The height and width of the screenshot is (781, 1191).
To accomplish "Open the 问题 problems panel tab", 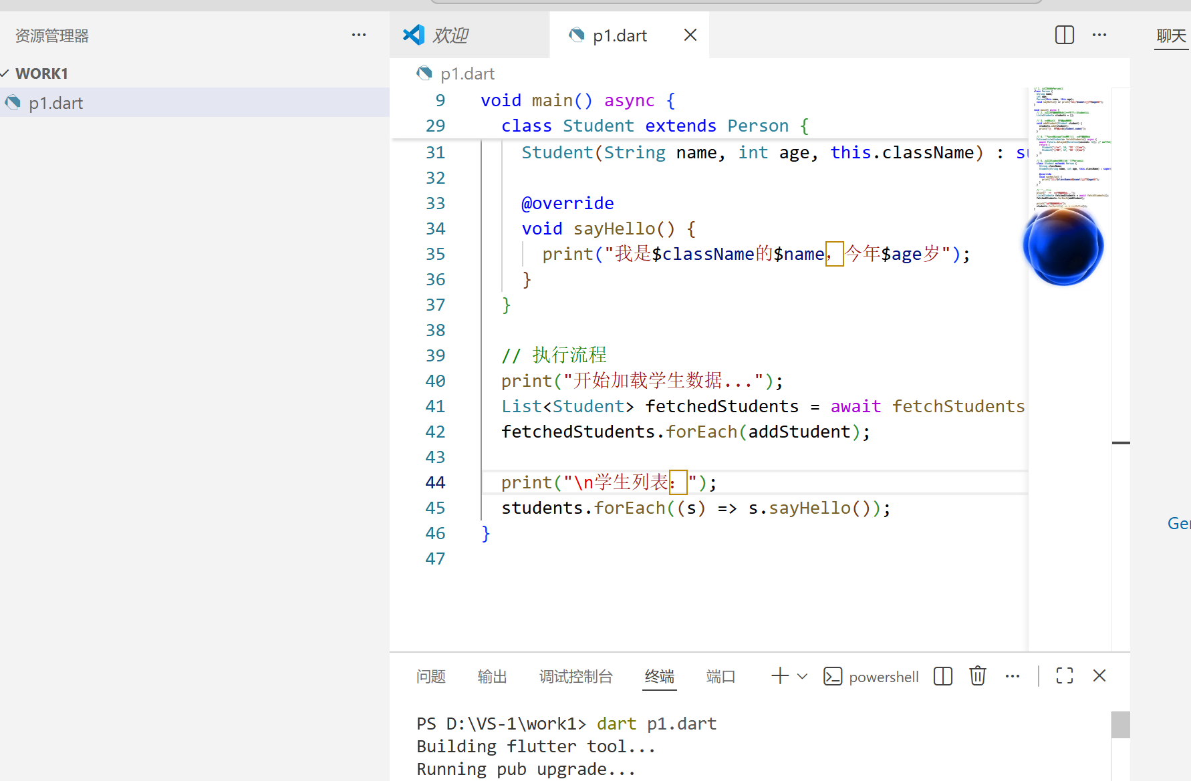I will tap(430, 677).
